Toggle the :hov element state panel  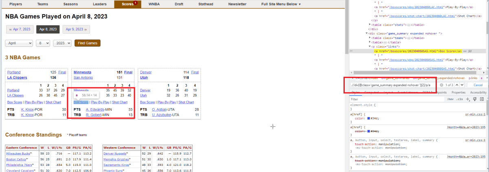tap(450, 99)
